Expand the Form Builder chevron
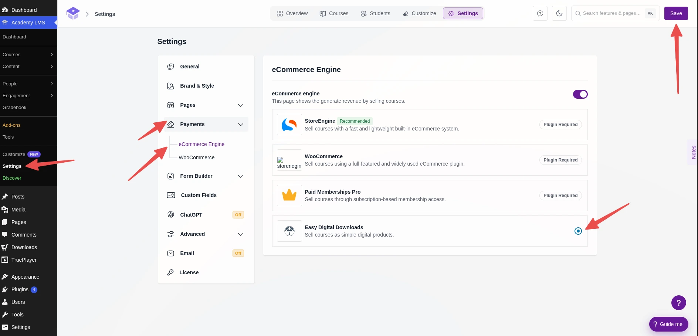This screenshot has width=698, height=336. click(241, 176)
